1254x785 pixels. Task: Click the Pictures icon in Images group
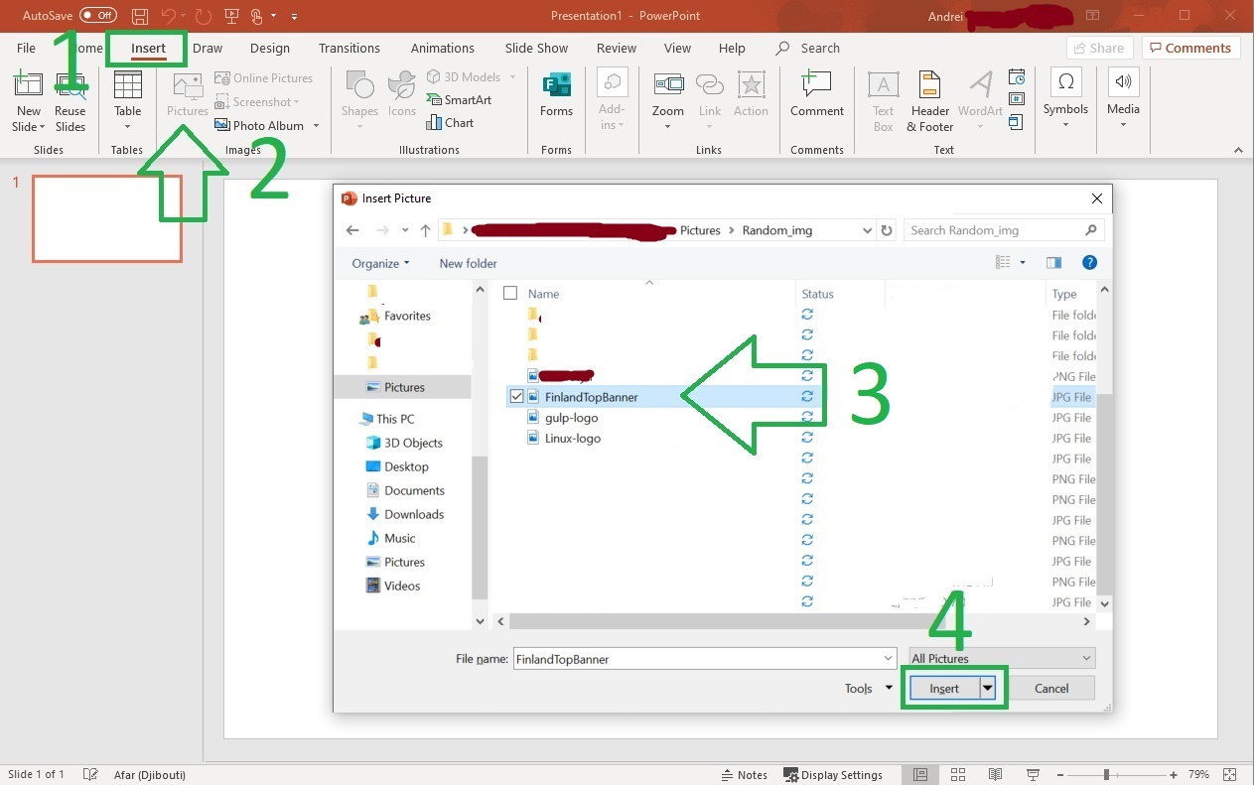(188, 85)
